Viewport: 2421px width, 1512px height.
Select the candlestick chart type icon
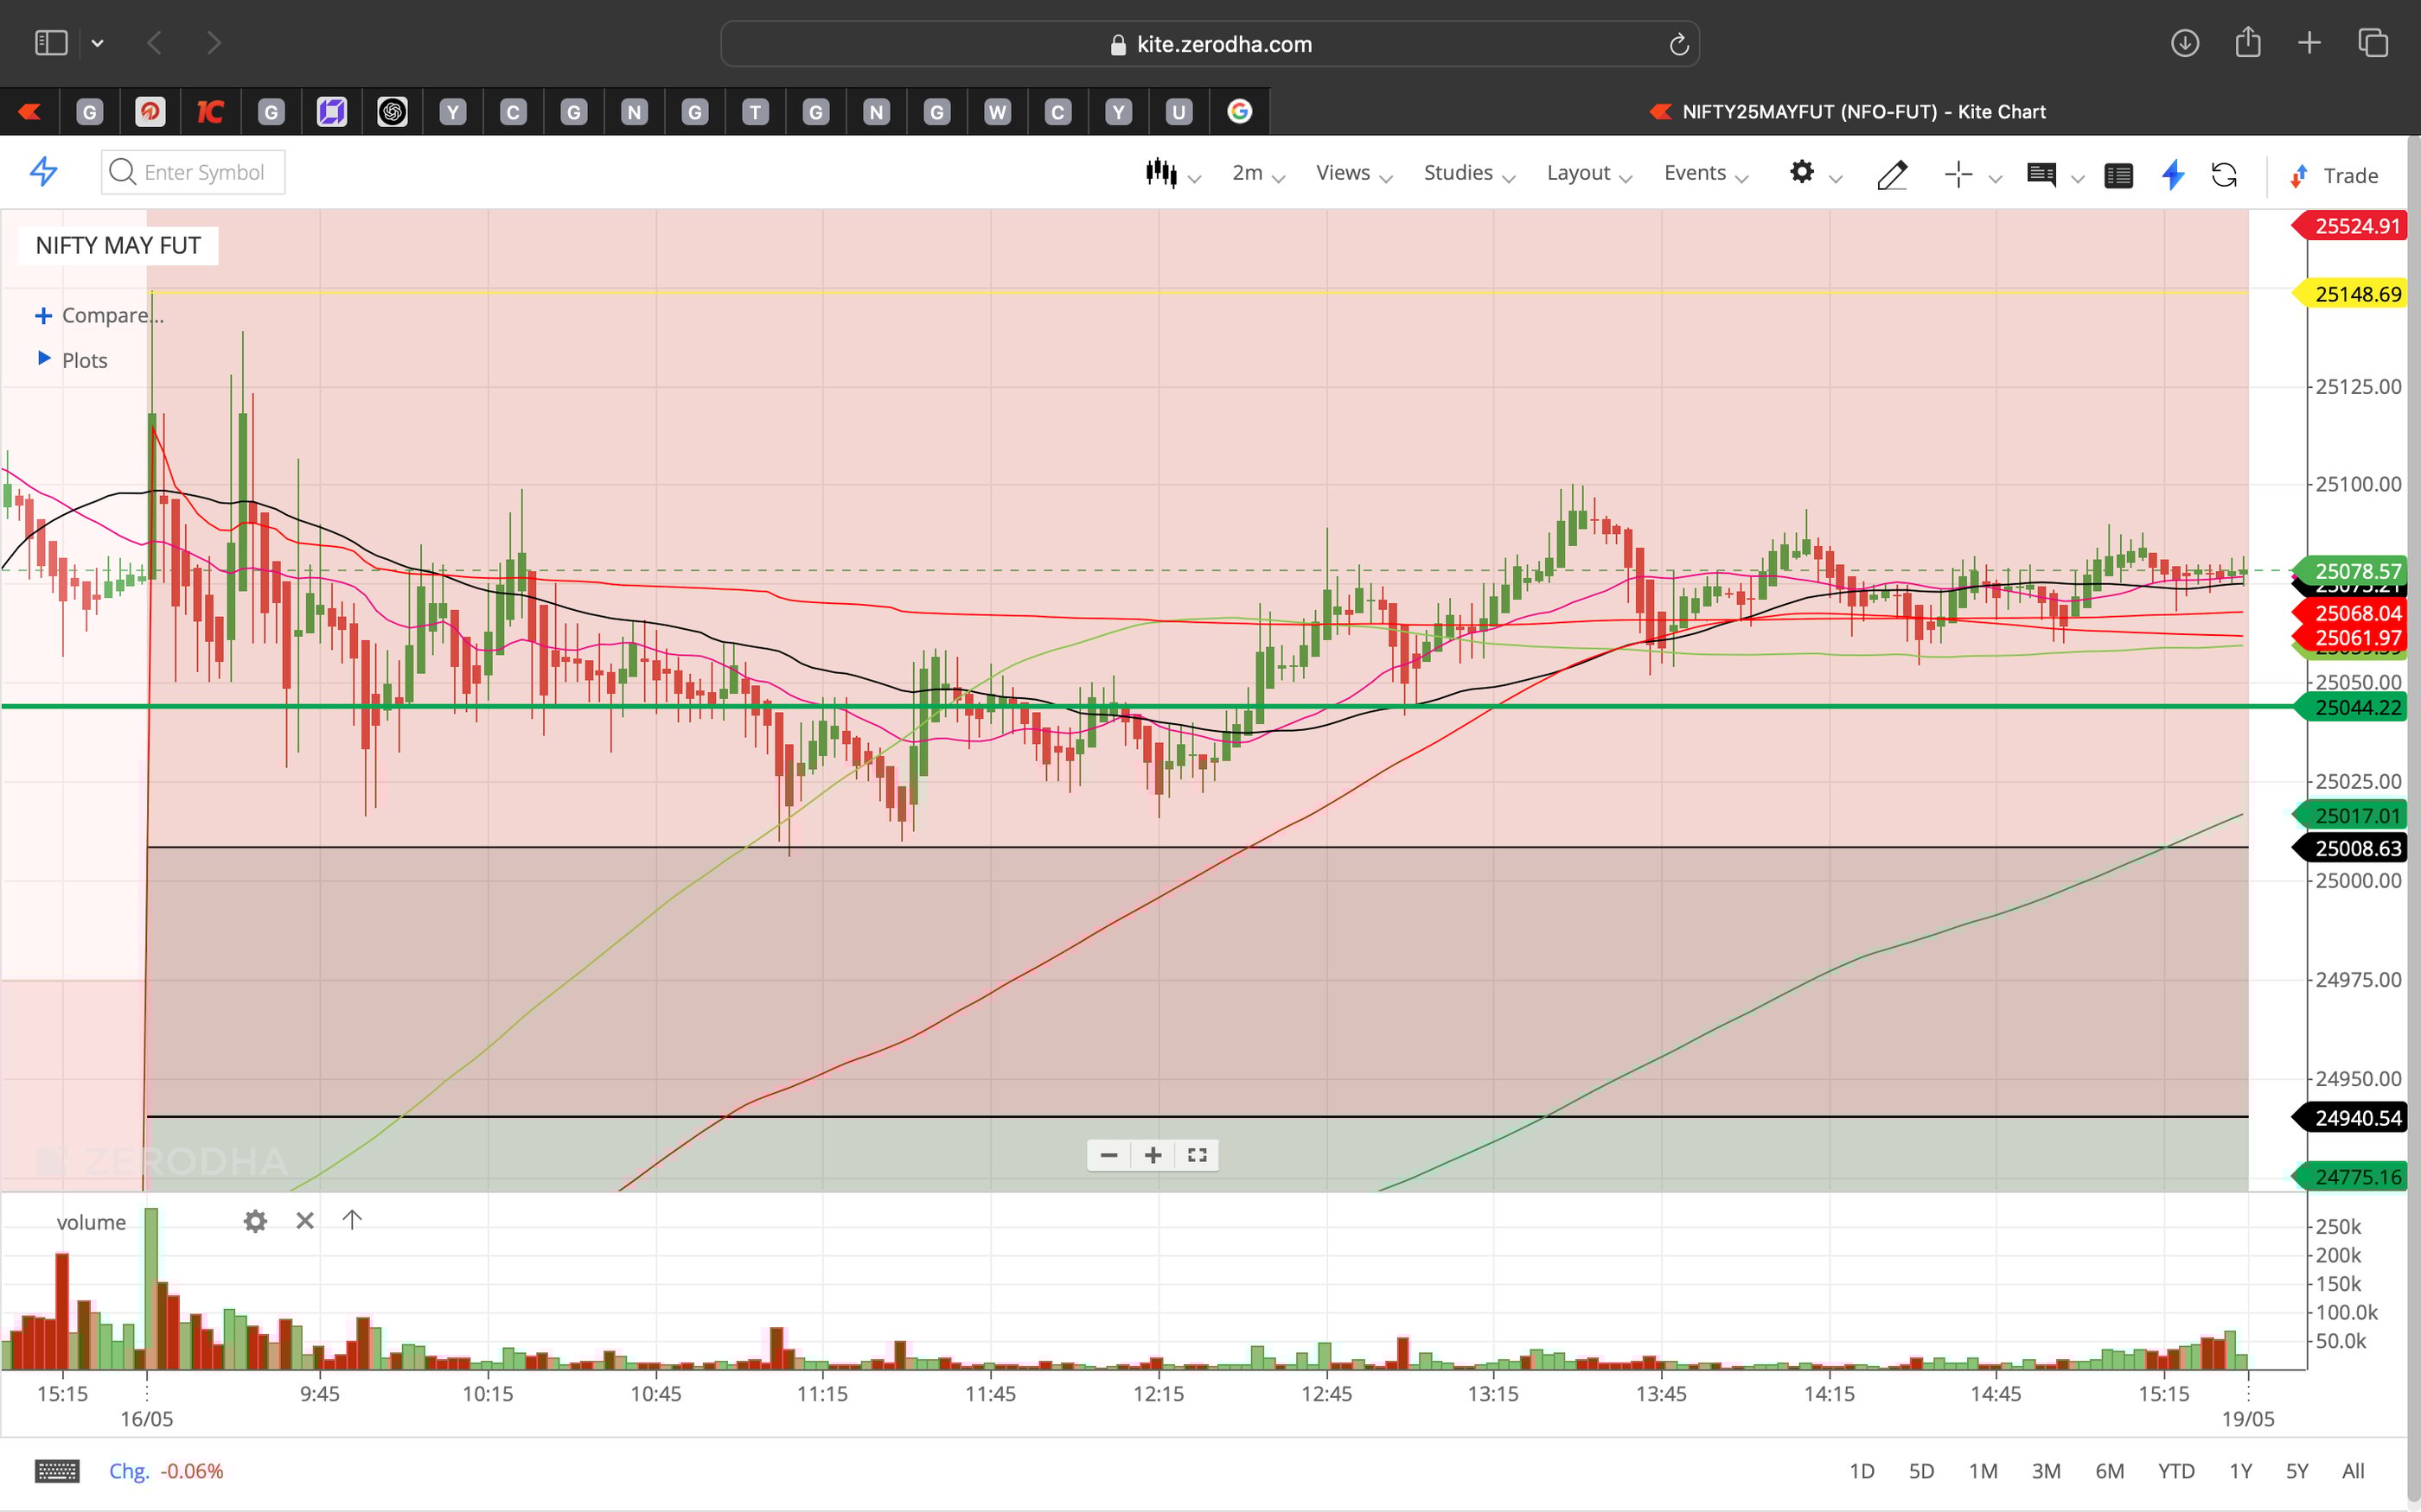point(1160,172)
